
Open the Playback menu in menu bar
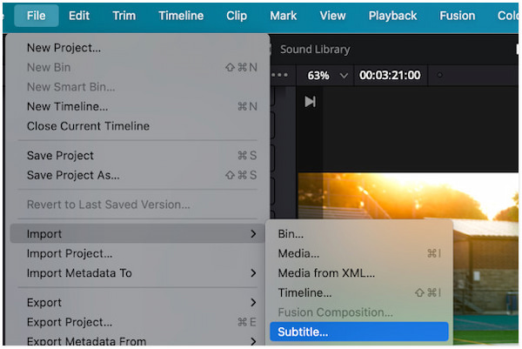point(392,16)
